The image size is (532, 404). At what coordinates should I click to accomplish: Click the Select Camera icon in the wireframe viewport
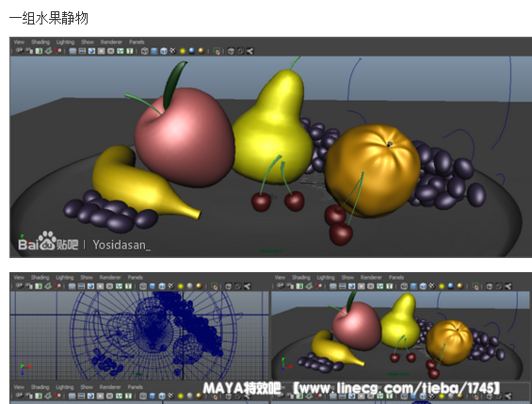click(x=20, y=286)
